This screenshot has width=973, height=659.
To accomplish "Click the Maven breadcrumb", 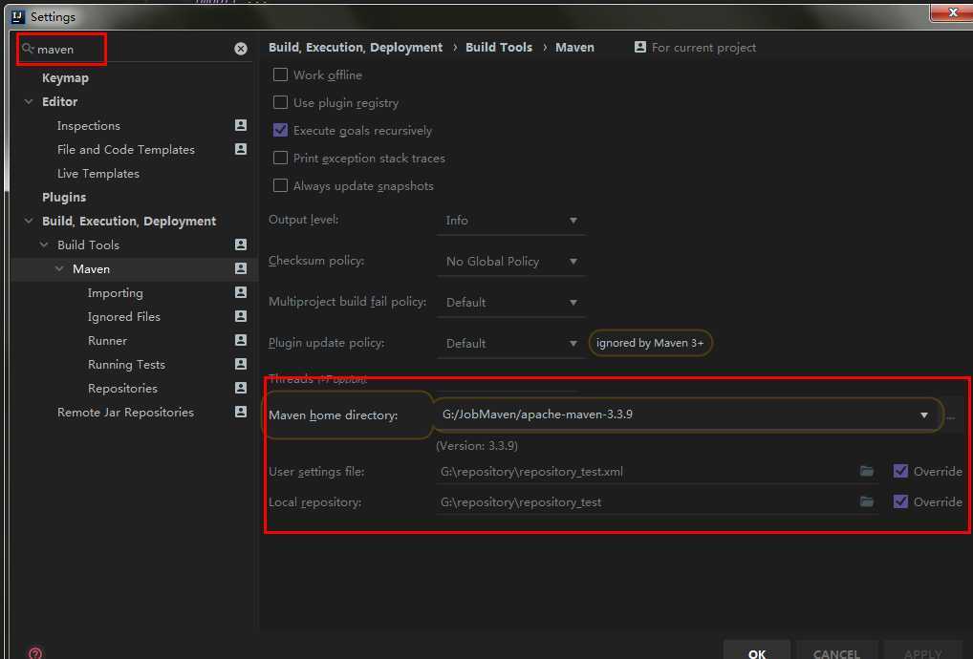I will click(x=574, y=47).
